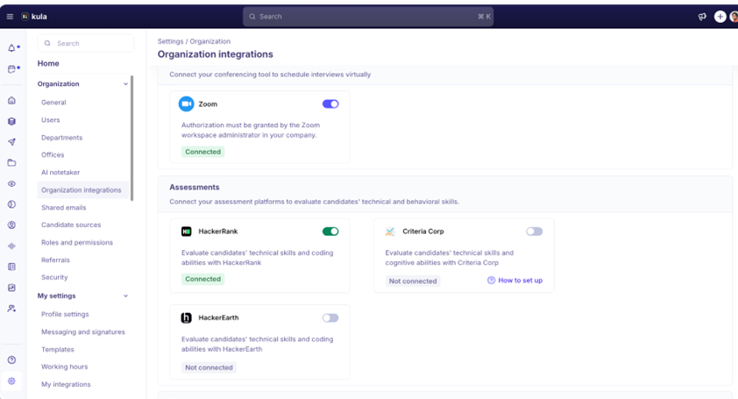The width and height of the screenshot is (738, 399).
Task: Click the plus button in top bar
Action: [x=720, y=17]
